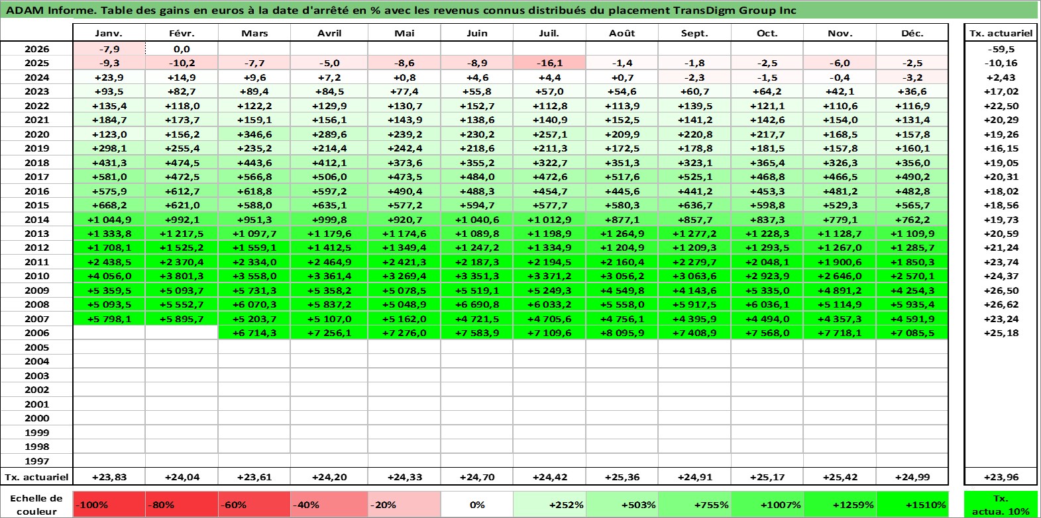1041x518 pixels.
Task: Select the 2006 year row label
Action: click(36, 333)
